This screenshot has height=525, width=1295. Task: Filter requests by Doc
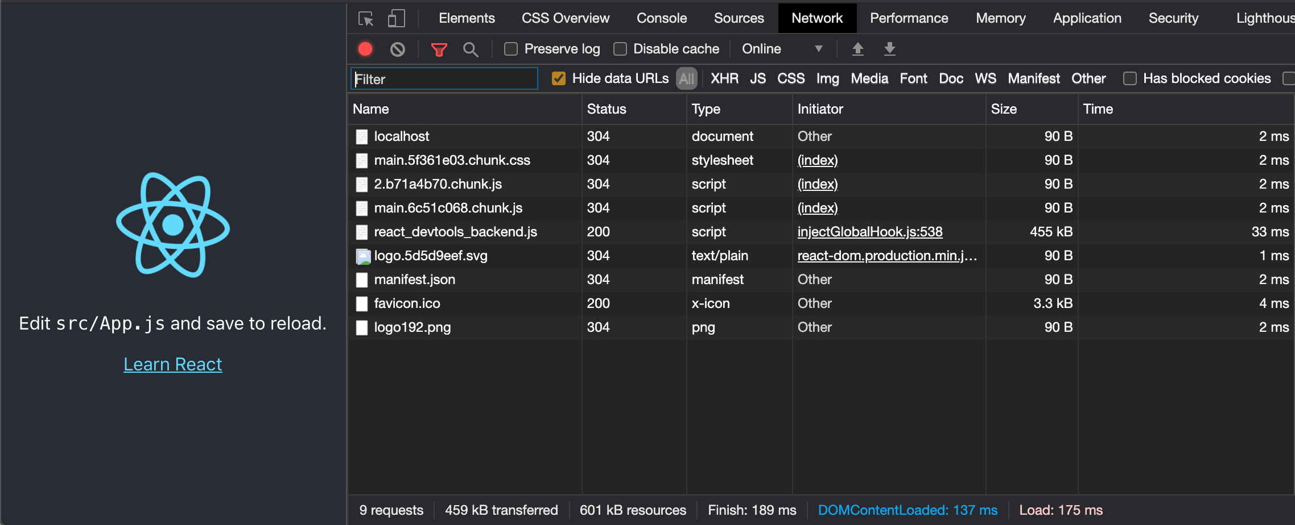pyautogui.click(x=951, y=78)
